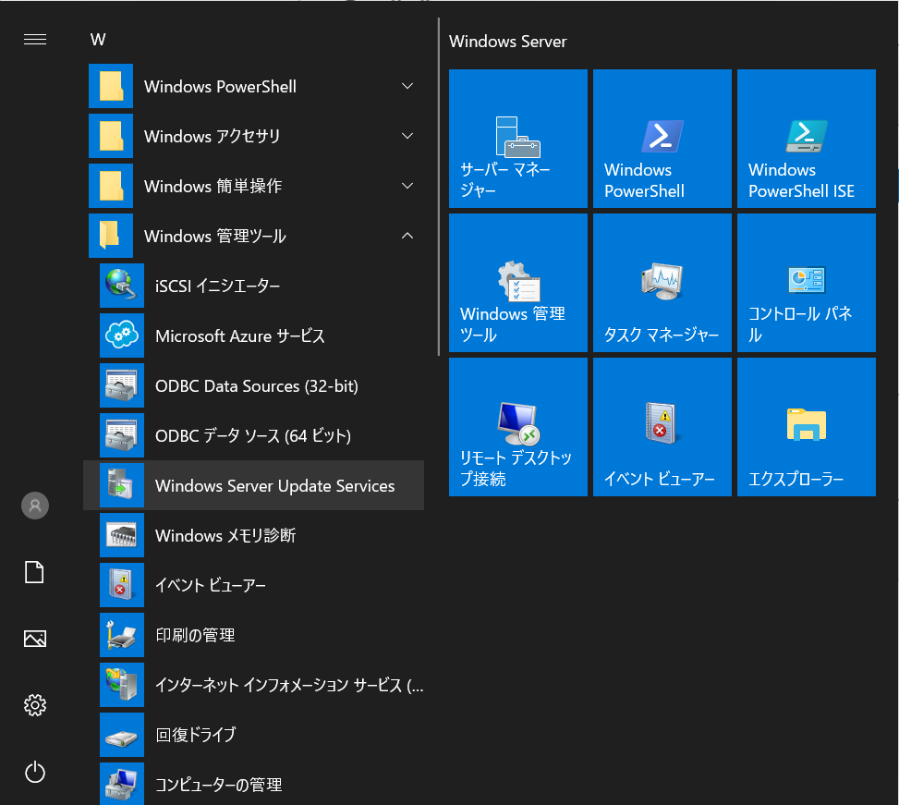899x805 pixels.
Task: Open the Windows PowerShell ISE tile
Action: pos(806,139)
